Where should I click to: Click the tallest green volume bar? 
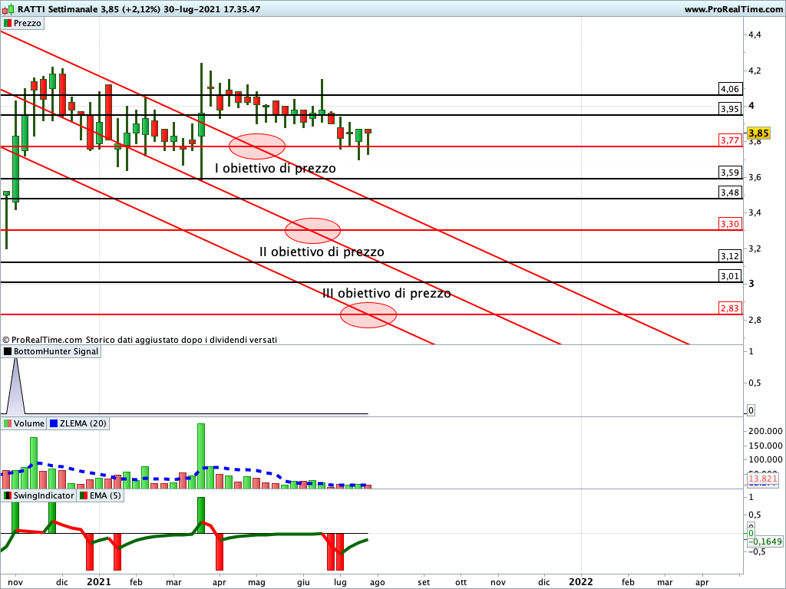click(x=201, y=456)
